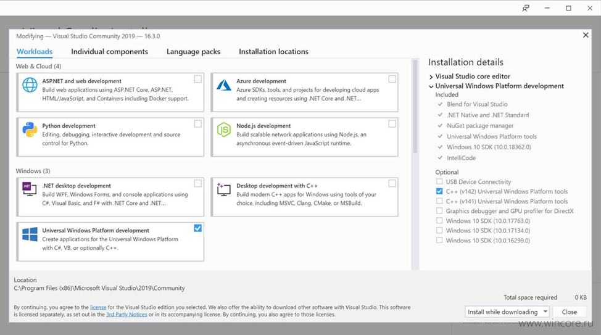The height and width of the screenshot is (335, 601).
Task: Click the workloads list vertical scrollbar
Action: click(x=415, y=107)
